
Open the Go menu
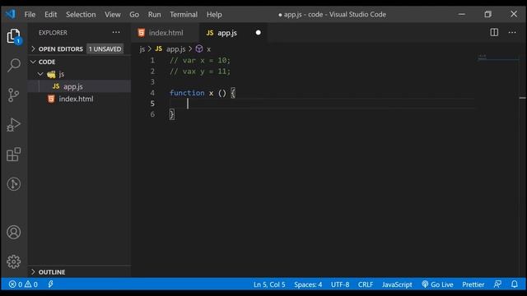134,15
